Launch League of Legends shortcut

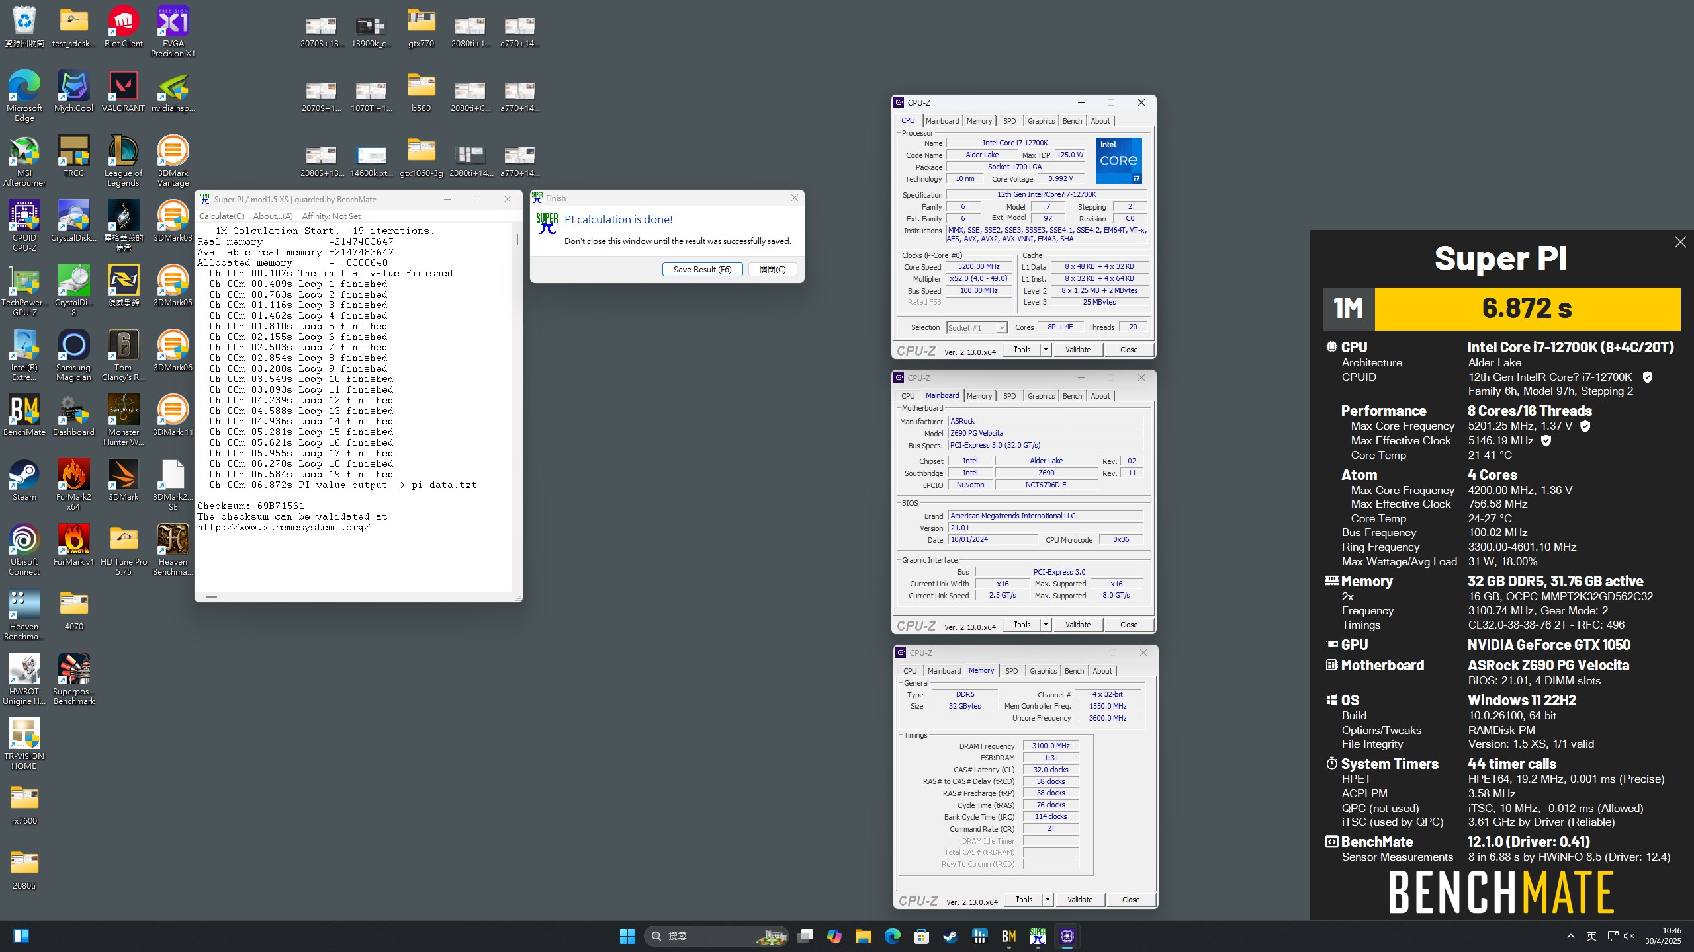123,162
